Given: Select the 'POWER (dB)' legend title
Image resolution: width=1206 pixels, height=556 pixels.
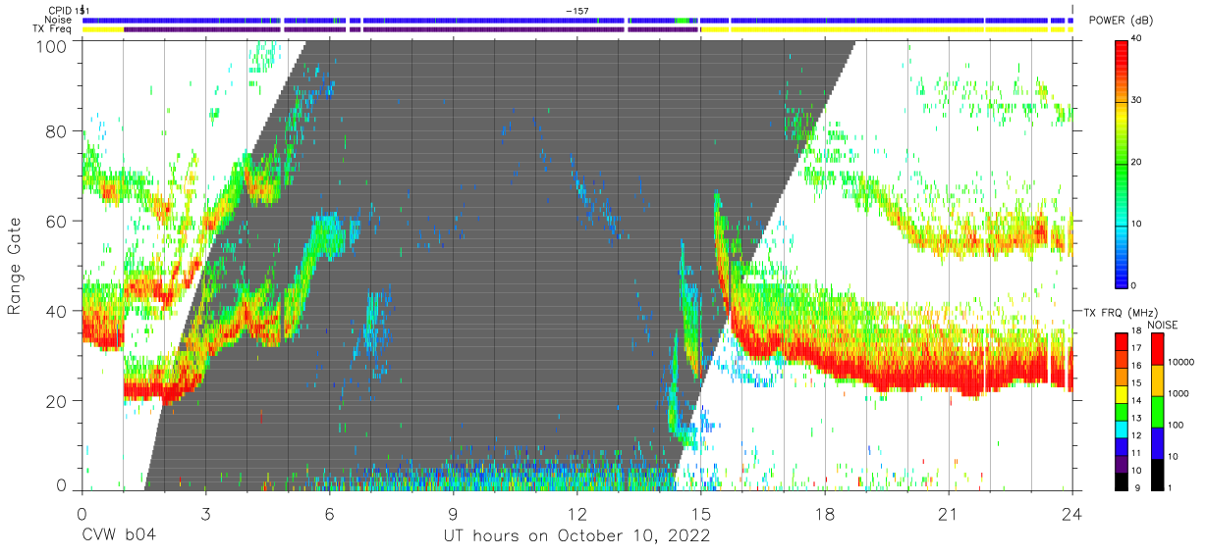Looking at the screenshot, I should (1122, 21).
